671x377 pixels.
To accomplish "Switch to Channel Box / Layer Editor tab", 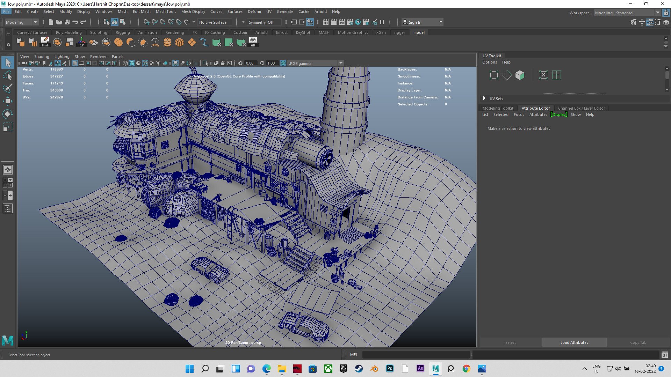I will coord(581,108).
